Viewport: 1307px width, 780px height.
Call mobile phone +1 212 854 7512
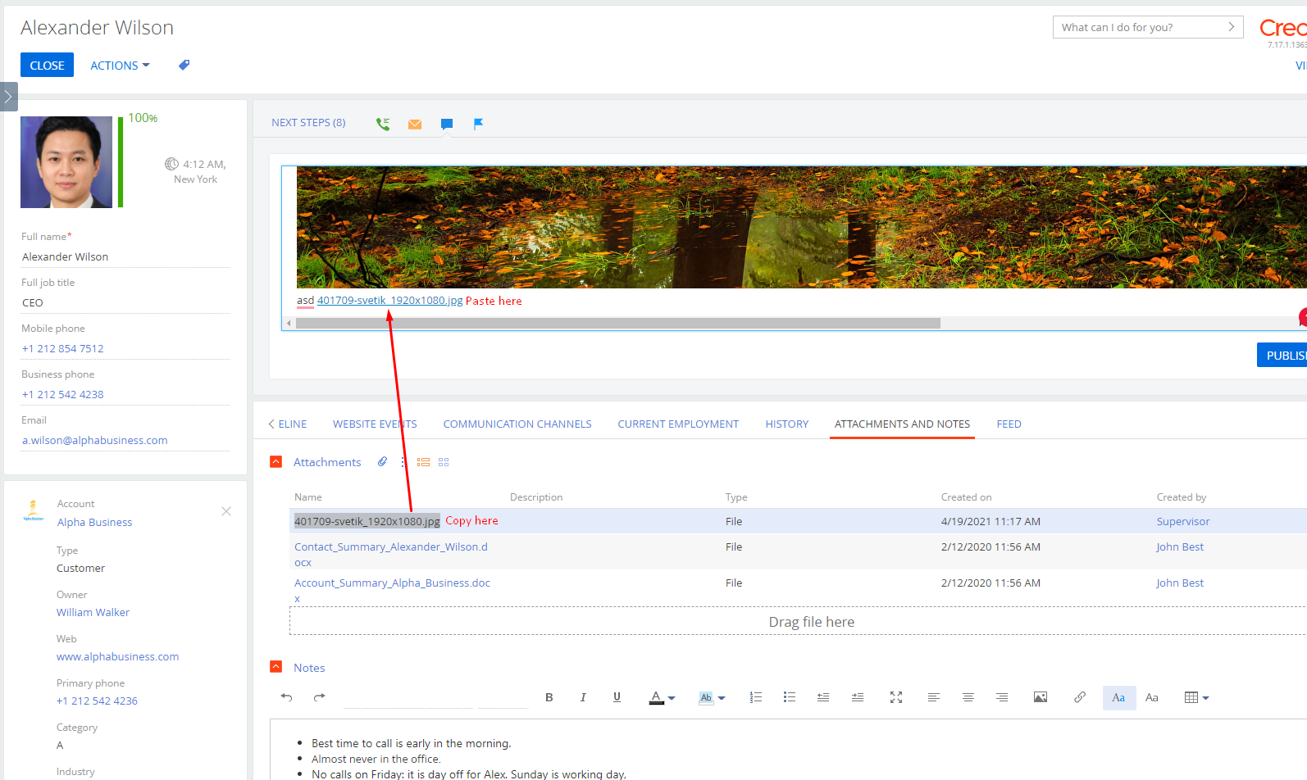coord(63,348)
